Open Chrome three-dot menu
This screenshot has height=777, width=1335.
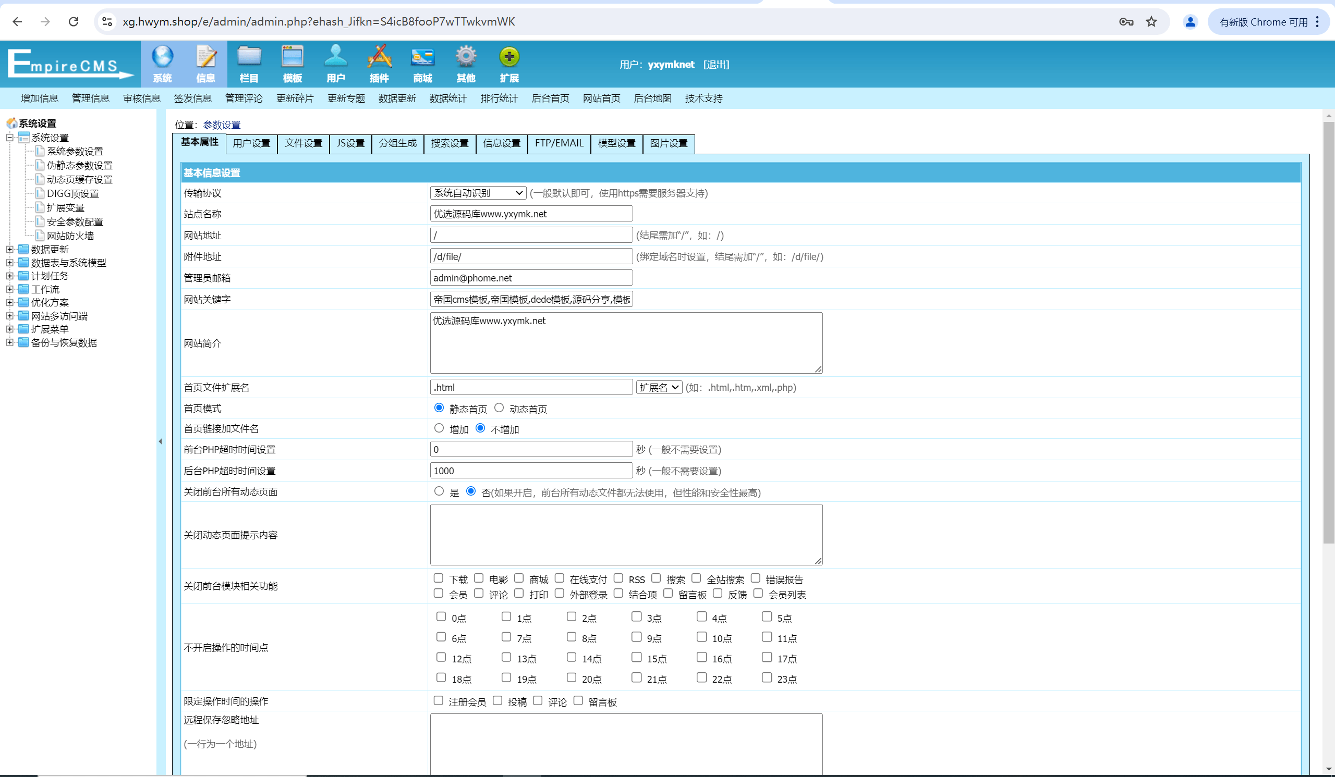pyautogui.click(x=1317, y=22)
